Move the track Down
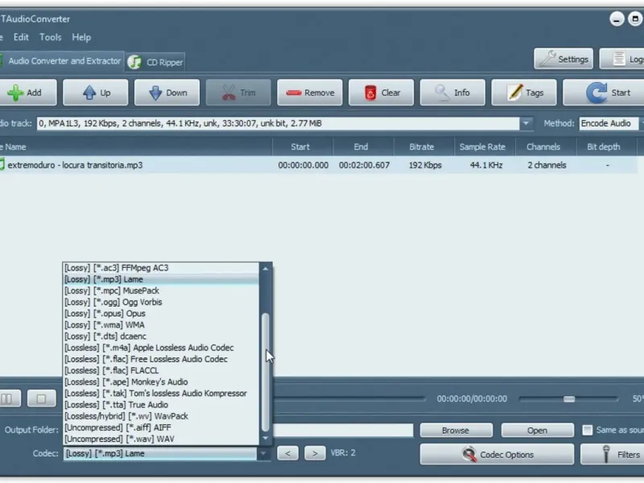Screen dimensions: 644x483 pyautogui.click(x=167, y=93)
